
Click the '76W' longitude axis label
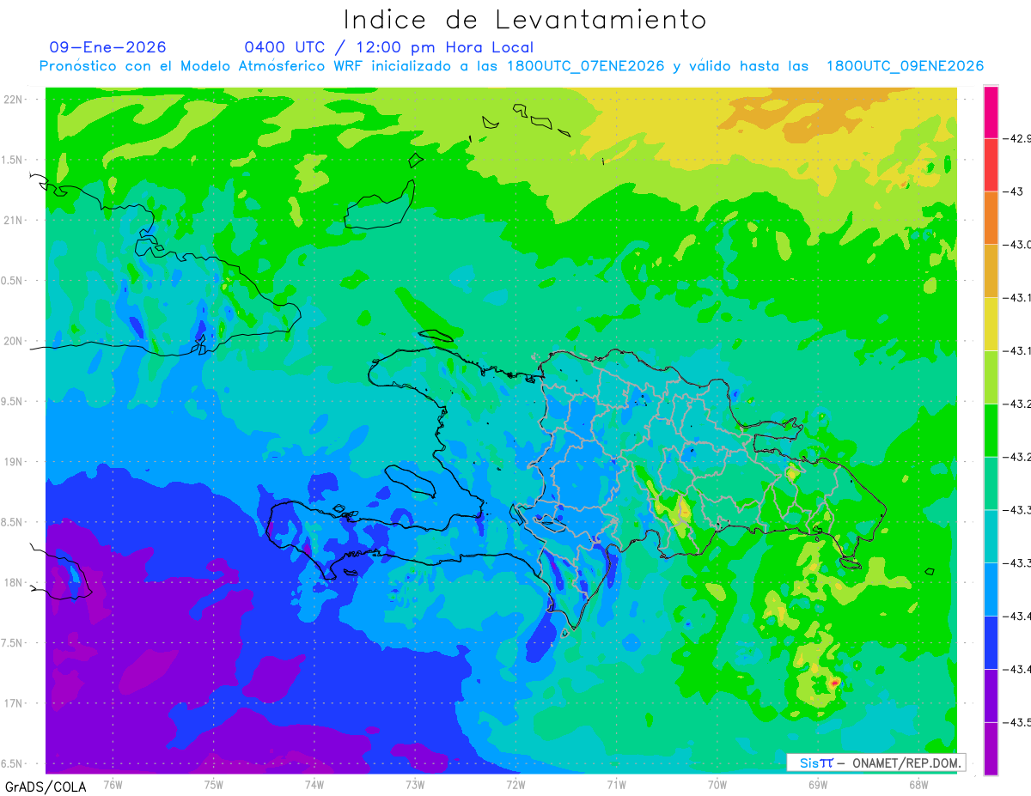[x=113, y=784]
